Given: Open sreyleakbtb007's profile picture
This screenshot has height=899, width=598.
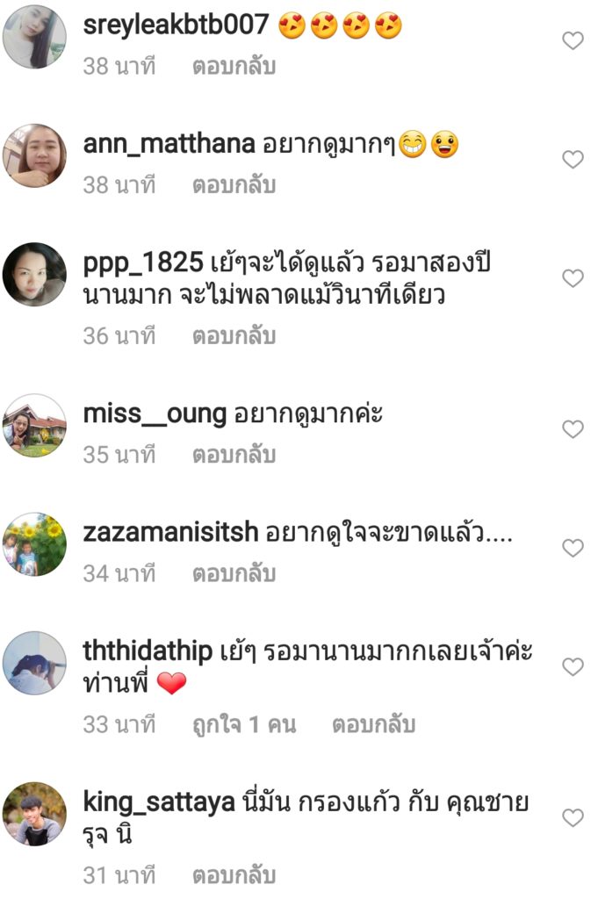Looking at the screenshot, I should [x=34, y=37].
